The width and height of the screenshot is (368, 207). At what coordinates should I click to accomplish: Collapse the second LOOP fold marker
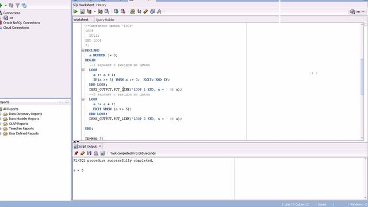pos(83,99)
